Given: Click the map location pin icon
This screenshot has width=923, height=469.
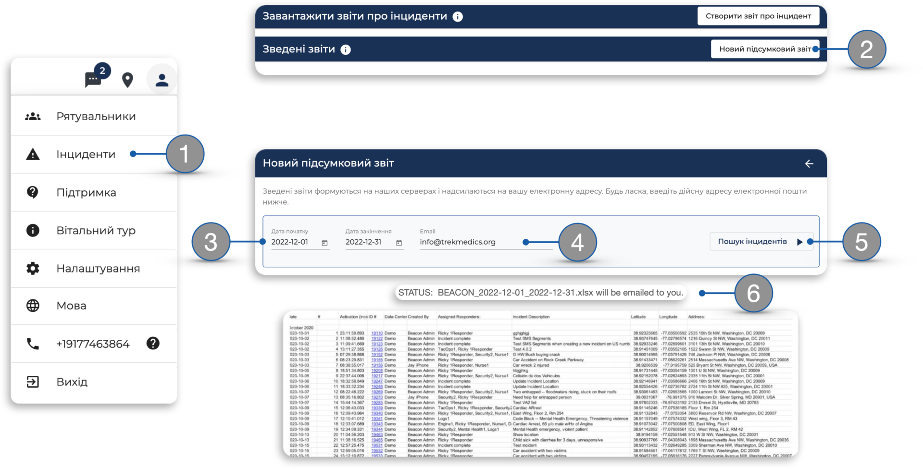Looking at the screenshot, I should (127, 80).
